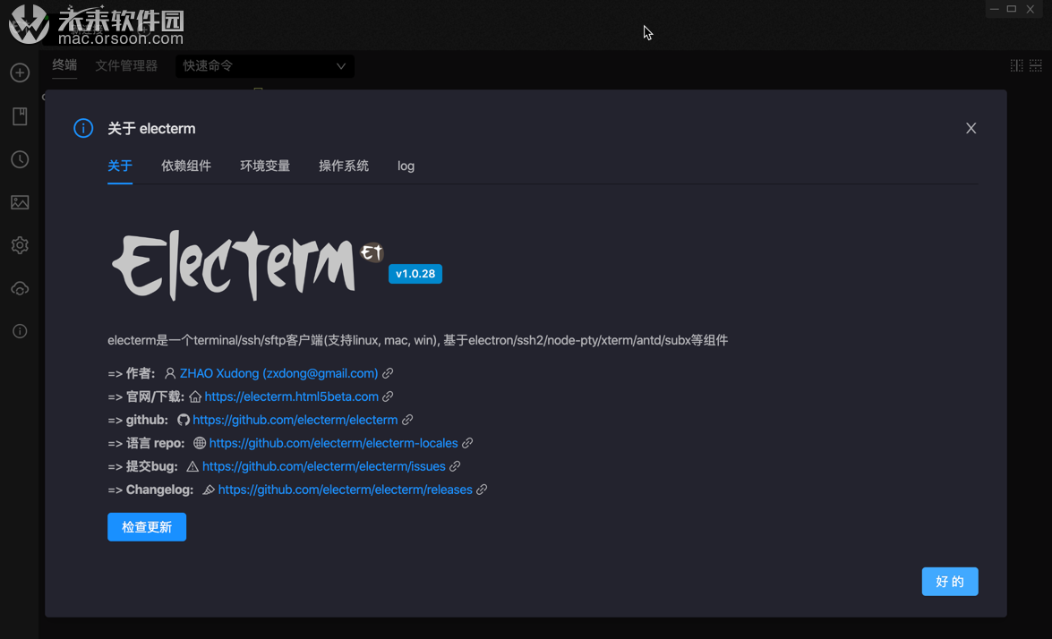Close the 关于 electerm dialog with X
1052x639 pixels.
point(971,128)
